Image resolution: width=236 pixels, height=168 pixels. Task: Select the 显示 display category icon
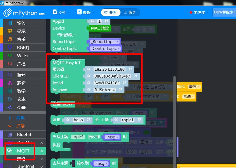10,31
